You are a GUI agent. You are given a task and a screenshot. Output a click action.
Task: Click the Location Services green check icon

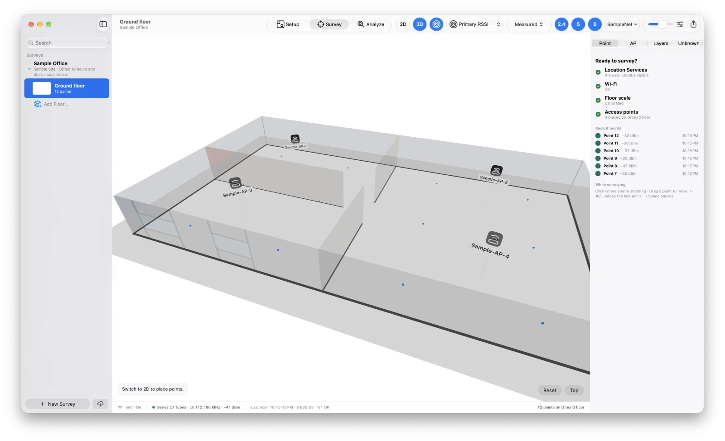(598, 72)
